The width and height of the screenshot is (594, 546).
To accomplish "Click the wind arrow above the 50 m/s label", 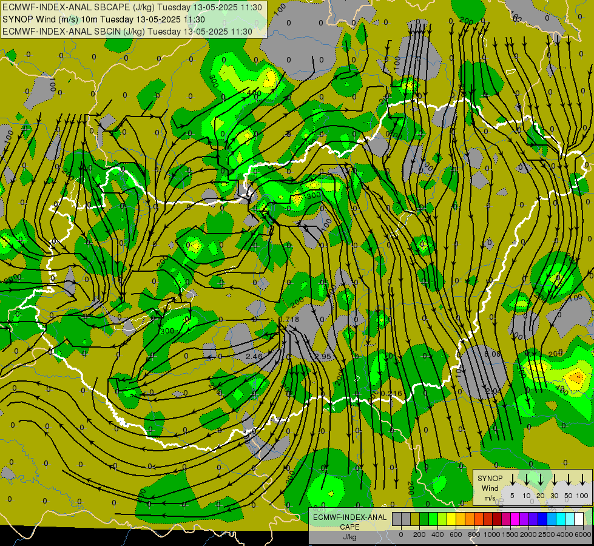I will click(x=569, y=479).
